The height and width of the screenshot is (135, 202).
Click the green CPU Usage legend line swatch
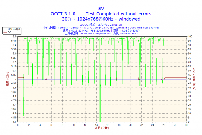(5, 29)
